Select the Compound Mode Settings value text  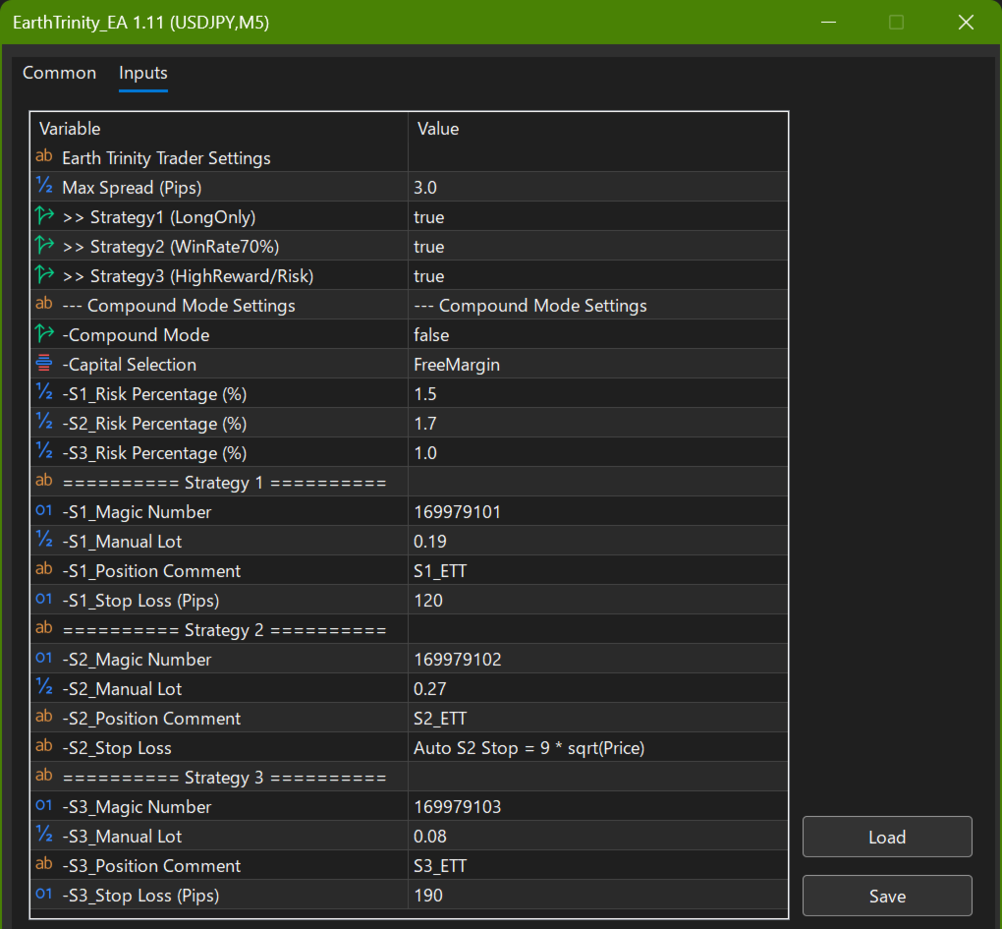pyautogui.click(x=530, y=306)
